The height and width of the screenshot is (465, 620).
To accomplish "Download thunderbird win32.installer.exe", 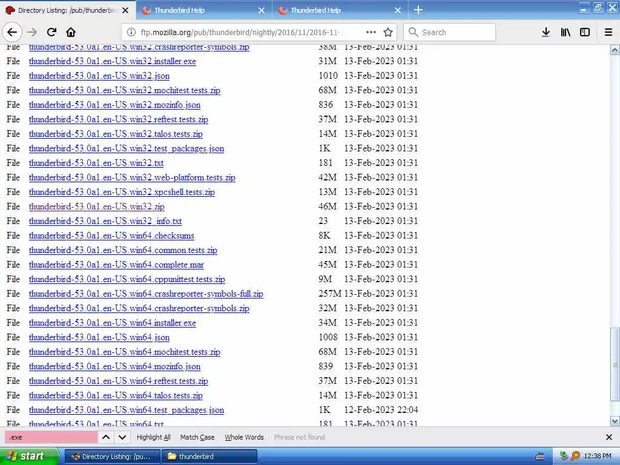I will click(x=112, y=61).
